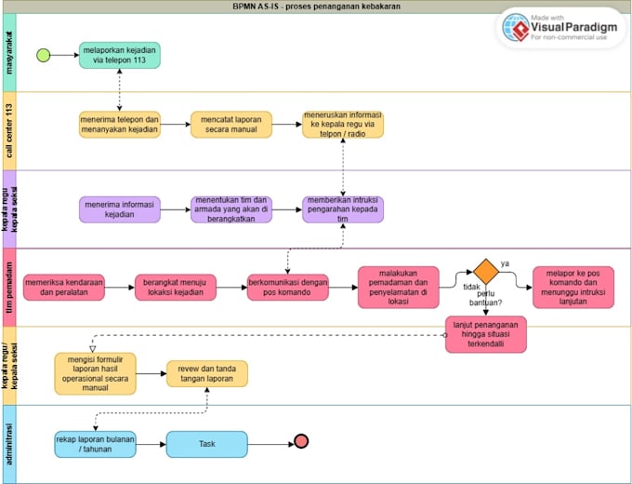Click the 'ya' gateway branch label
The width and height of the screenshot is (632, 484).
505,263
